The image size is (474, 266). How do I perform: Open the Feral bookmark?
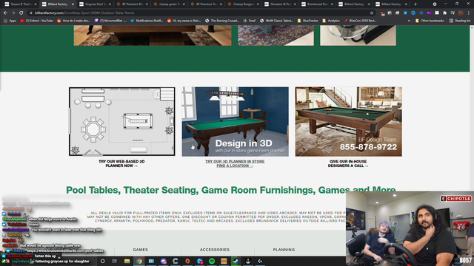250,21
